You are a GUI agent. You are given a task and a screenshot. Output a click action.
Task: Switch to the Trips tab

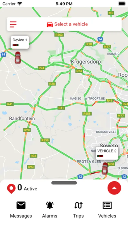79,210
